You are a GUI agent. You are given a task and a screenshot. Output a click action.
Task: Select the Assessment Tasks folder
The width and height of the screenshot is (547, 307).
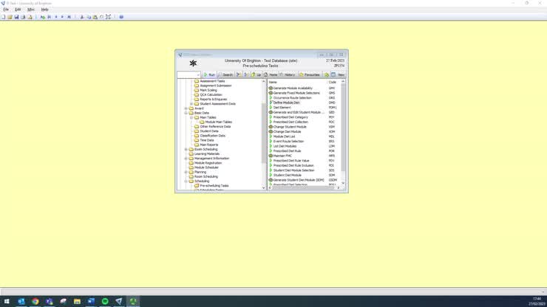pos(212,81)
